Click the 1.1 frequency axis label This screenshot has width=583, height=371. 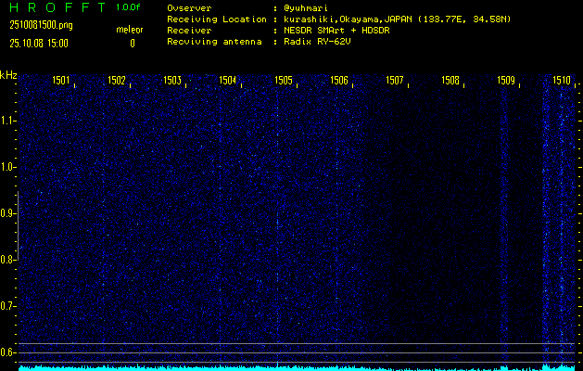click(x=7, y=121)
